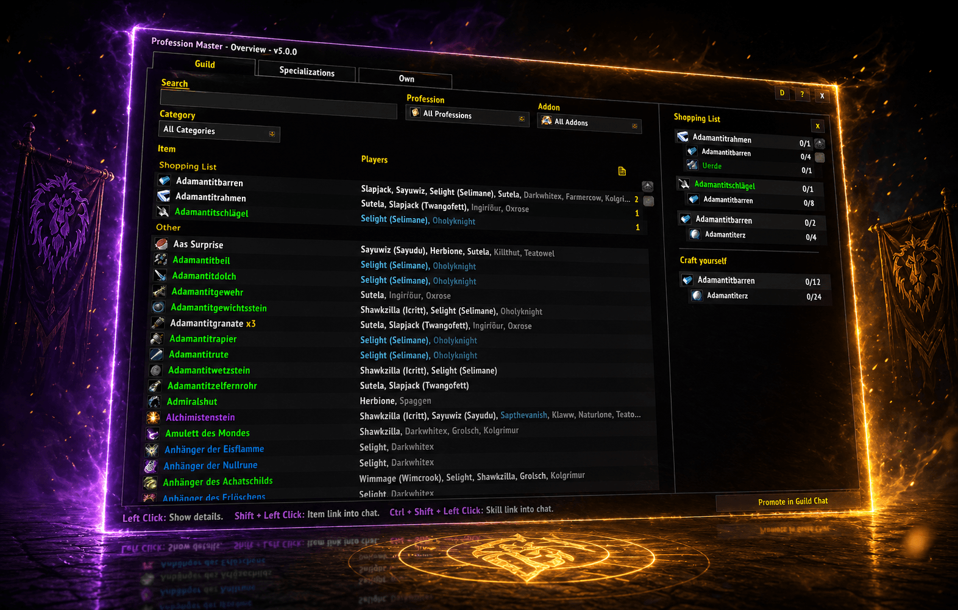
Task: Click the Adamantiterz icon beside 0/24
Action: (x=697, y=296)
